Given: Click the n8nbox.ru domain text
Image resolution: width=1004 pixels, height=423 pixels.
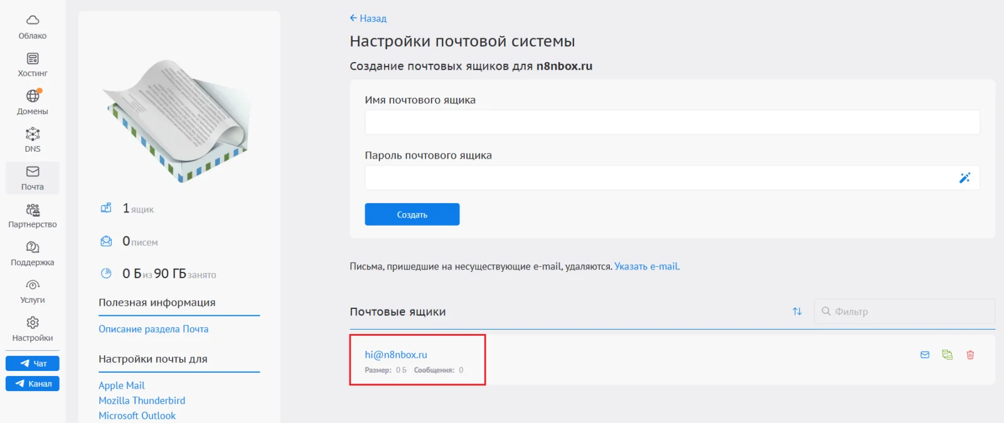Looking at the screenshot, I should [x=564, y=66].
